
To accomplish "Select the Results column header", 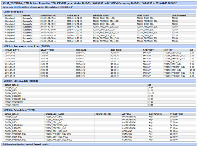I will pos(27,15).
